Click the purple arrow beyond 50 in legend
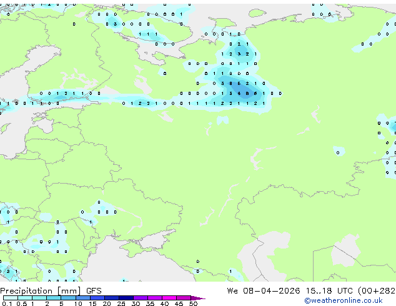396x306 pixels. (x=198, y=299)
